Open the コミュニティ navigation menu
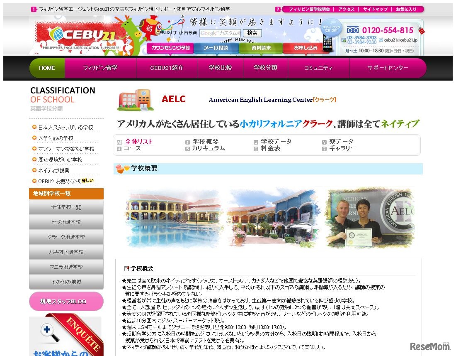This screenshot has height=356, width=456. click(x=318, y=68)
